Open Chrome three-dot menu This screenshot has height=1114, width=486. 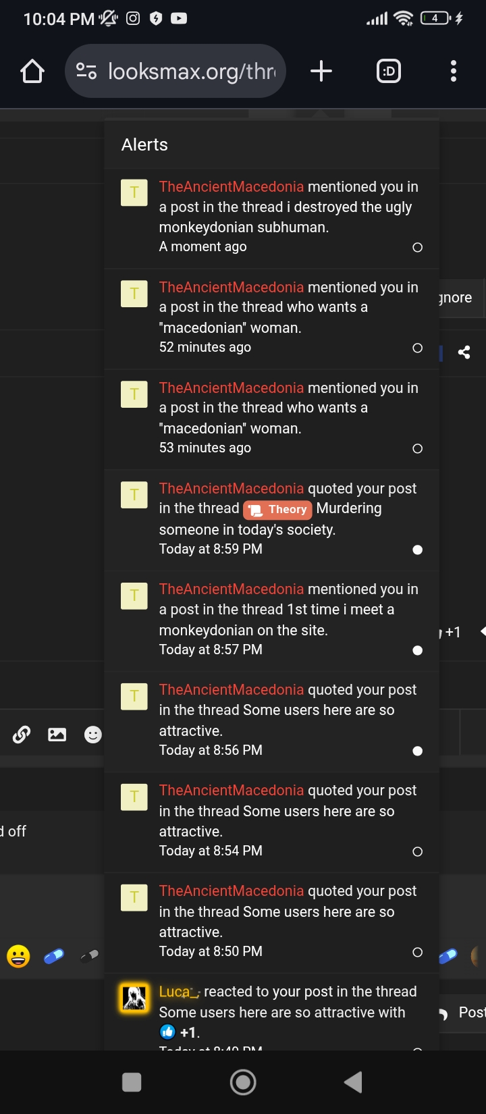454,71
